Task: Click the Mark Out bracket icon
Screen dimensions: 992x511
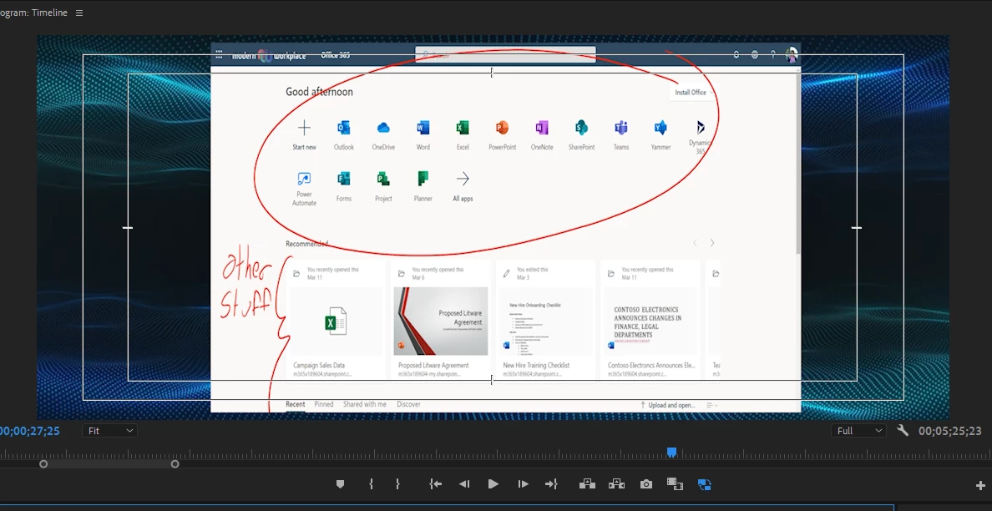Action: [x=397, y=484]
